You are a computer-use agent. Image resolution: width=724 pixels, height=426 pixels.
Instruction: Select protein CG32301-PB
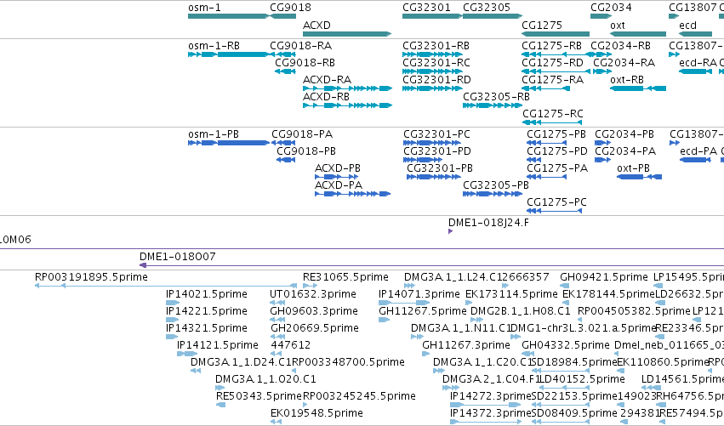pyautogui.click(x=434, y=177)
